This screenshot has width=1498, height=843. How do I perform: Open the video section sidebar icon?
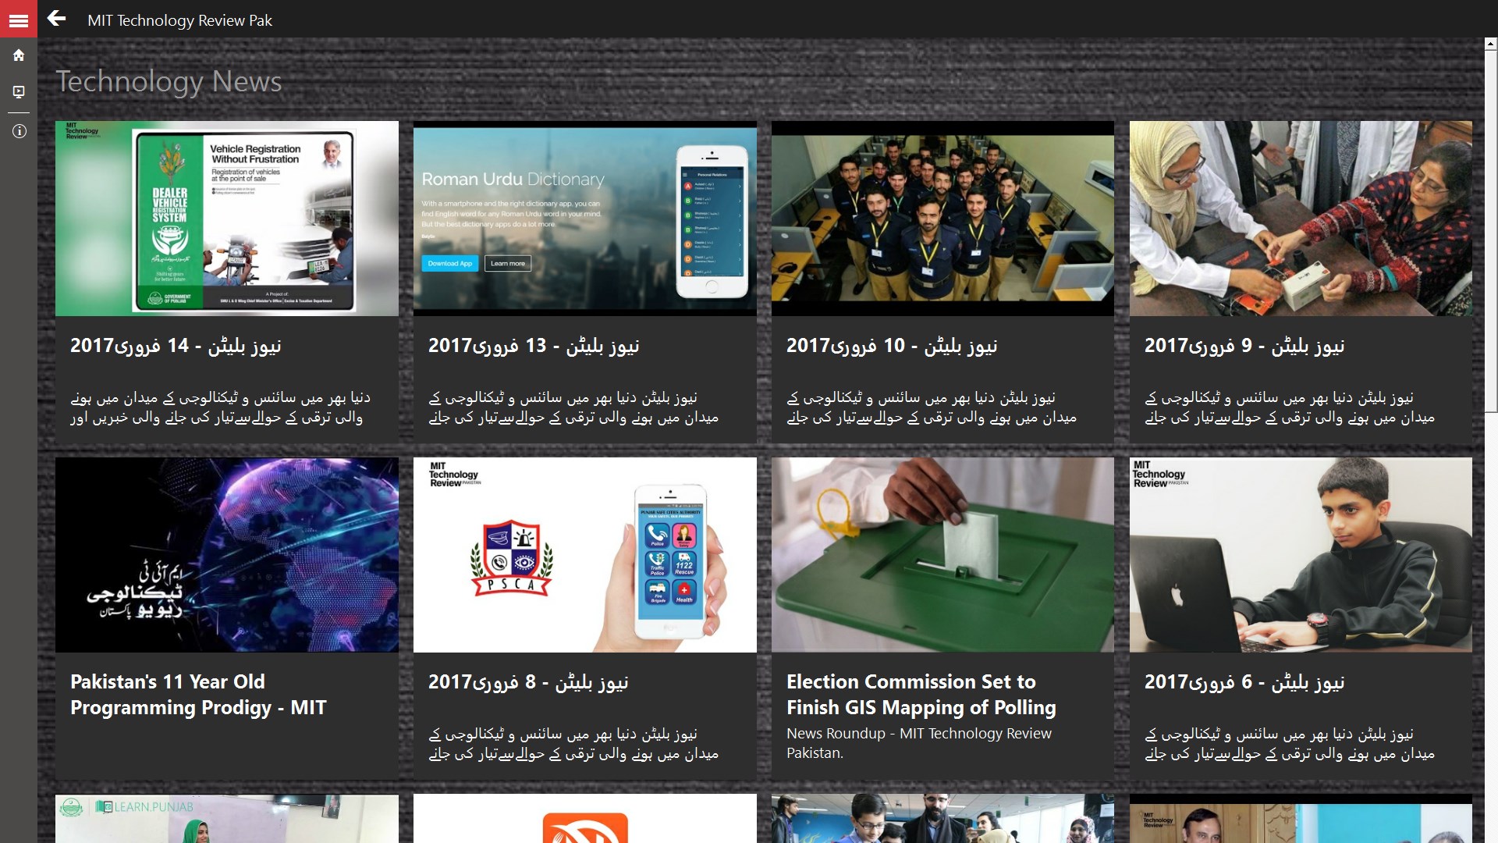tap(19, 92)
